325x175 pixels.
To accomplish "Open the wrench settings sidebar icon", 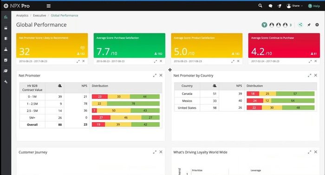I will [x=6, y=81].
